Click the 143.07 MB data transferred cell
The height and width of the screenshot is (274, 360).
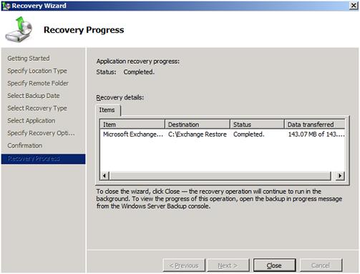(316, 134)
